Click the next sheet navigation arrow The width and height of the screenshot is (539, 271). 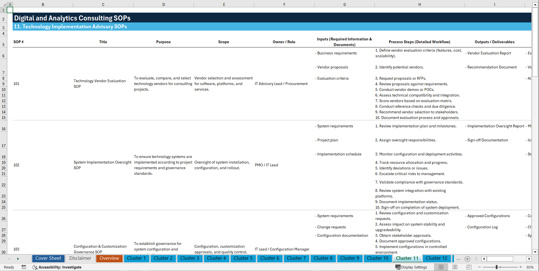18,259
